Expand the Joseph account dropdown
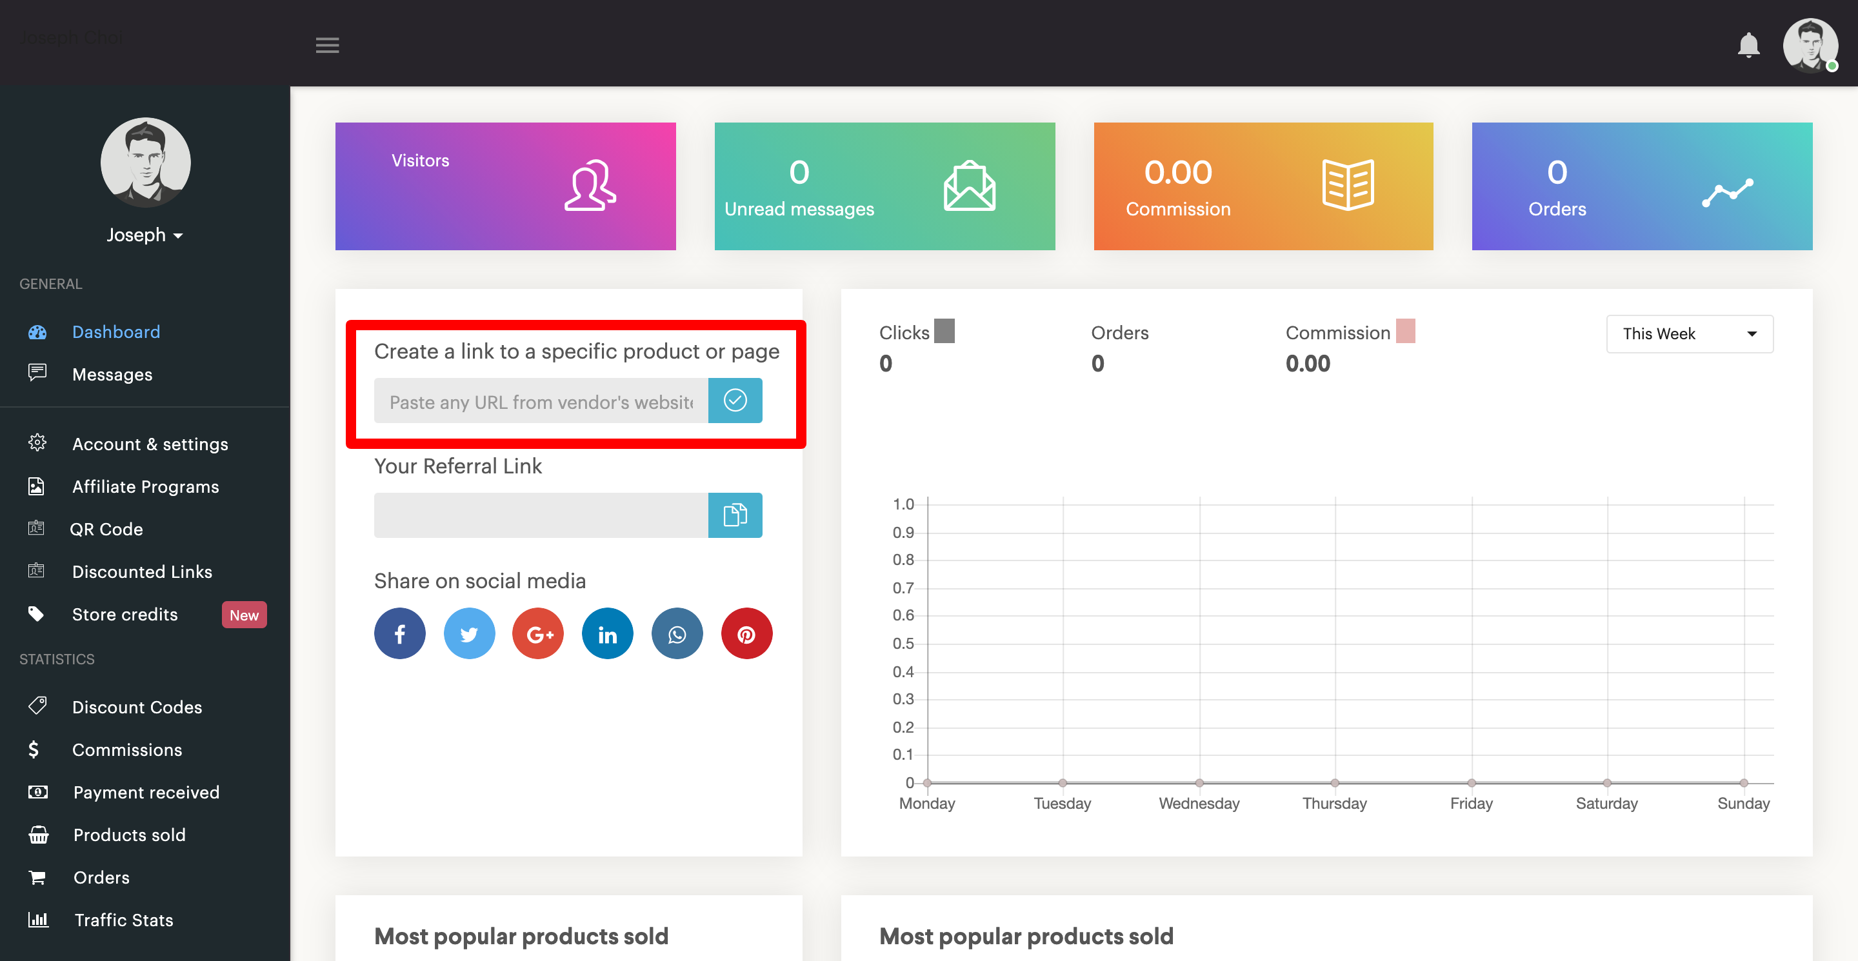The height and width of the screenshot is (961, 1858). (145, 235)
